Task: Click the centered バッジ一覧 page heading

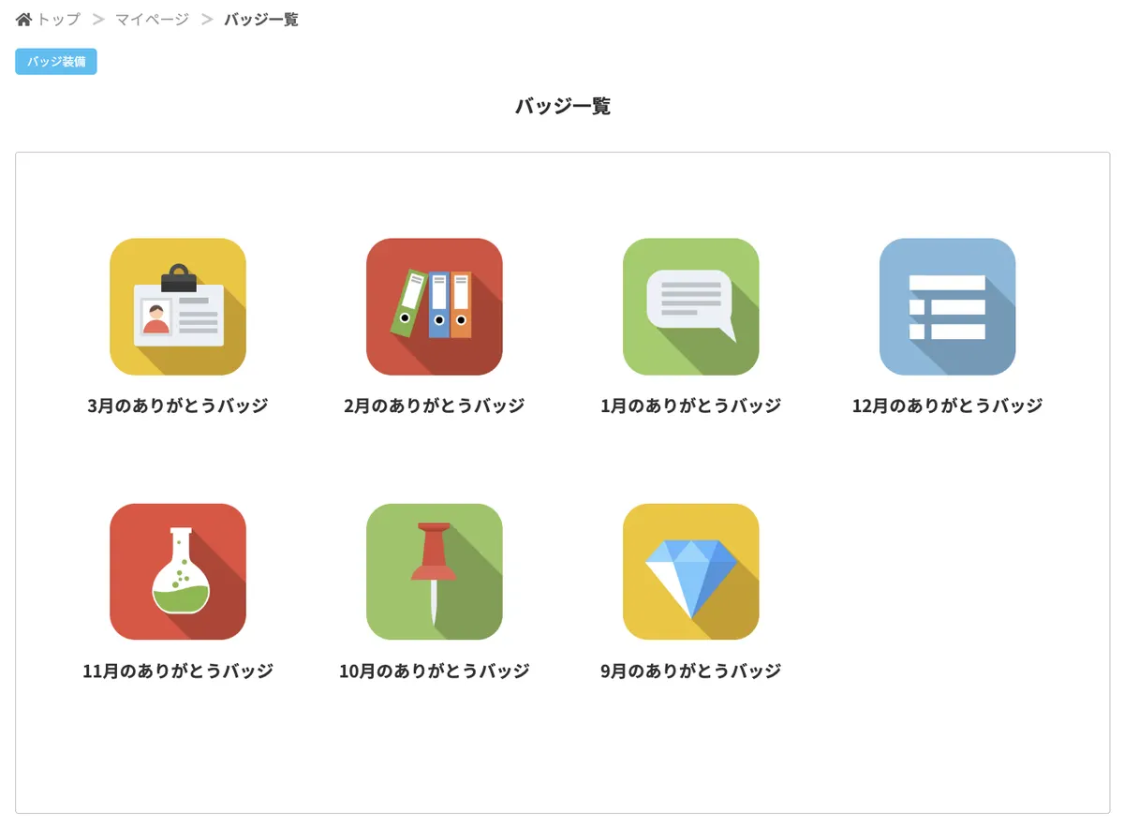Action: 562,106
